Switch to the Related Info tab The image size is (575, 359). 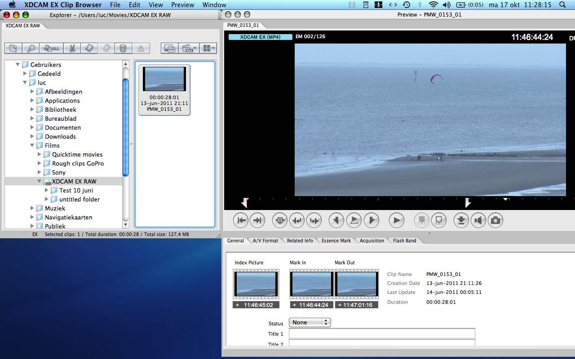[x=300, y=241]
